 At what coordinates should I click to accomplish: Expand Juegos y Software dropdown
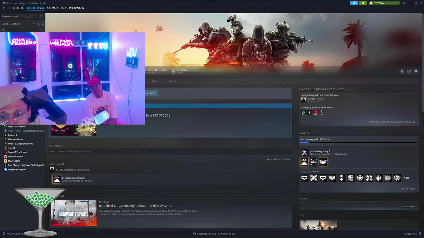click(18, 24)
